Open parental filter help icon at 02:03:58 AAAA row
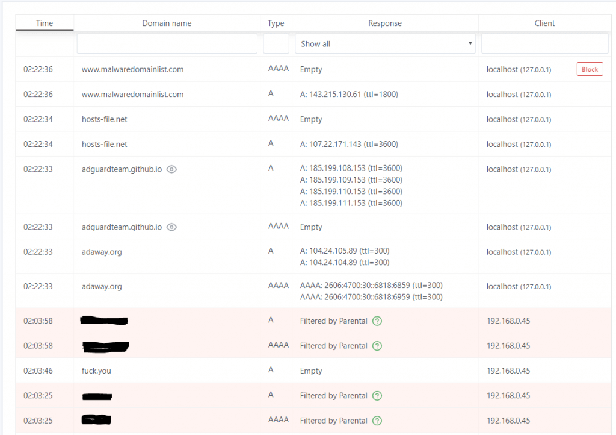The width and height of the screenshot is (616, 435). click(377, 346)
